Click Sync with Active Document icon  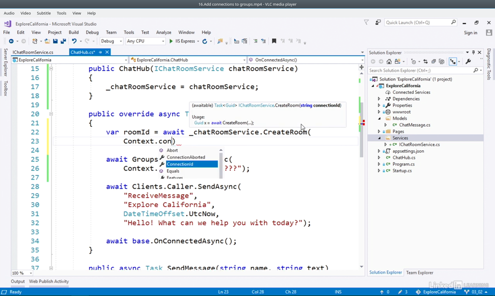coord(425,61)
